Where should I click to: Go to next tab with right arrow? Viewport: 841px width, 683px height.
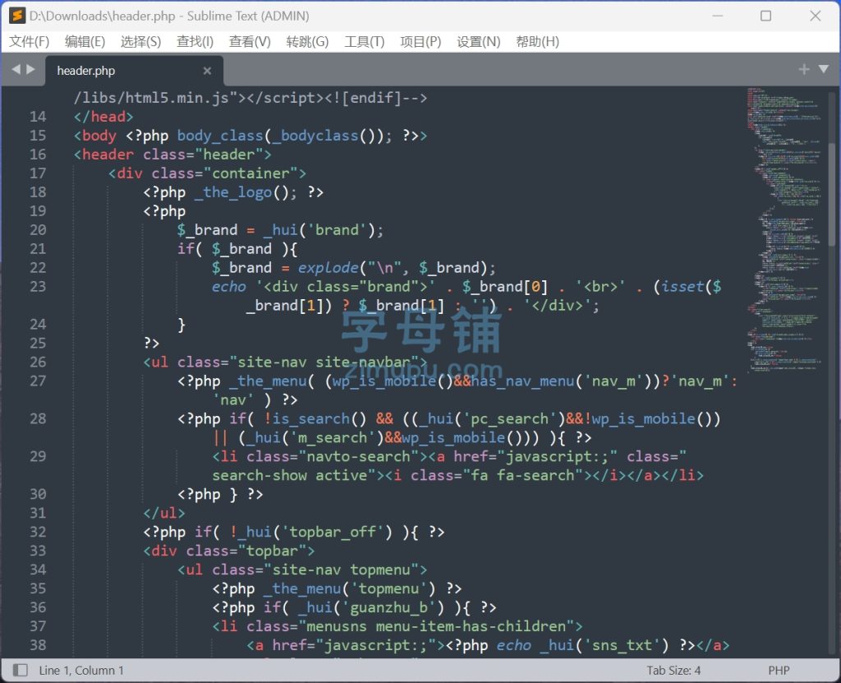pyautogui.click(x=30, y=69)
